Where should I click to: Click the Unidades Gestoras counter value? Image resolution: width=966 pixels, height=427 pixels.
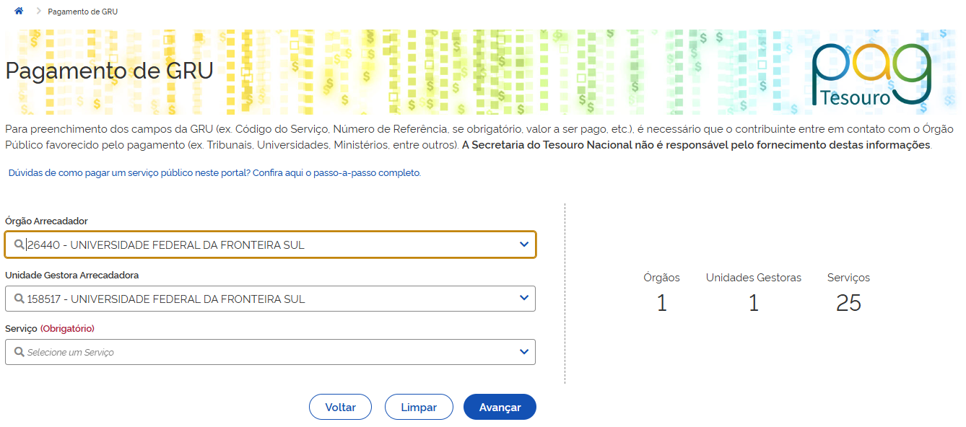click(753, 303)
